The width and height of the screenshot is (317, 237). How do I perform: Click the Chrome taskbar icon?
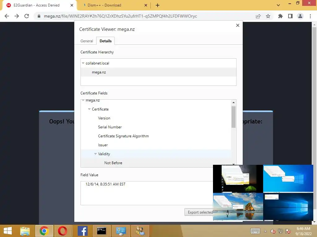pyautogui.click(x=44, y=231)
